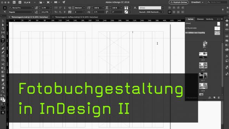Create a new page in the Pages panel

tap(214, 98)
